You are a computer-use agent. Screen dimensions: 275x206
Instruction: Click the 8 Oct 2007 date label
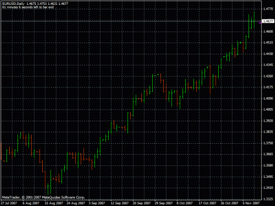click(184, 203)
